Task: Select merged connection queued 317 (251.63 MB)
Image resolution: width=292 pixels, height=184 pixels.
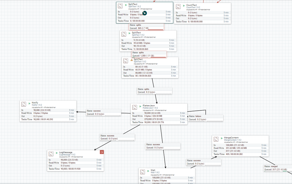Action: coord(278,168)
